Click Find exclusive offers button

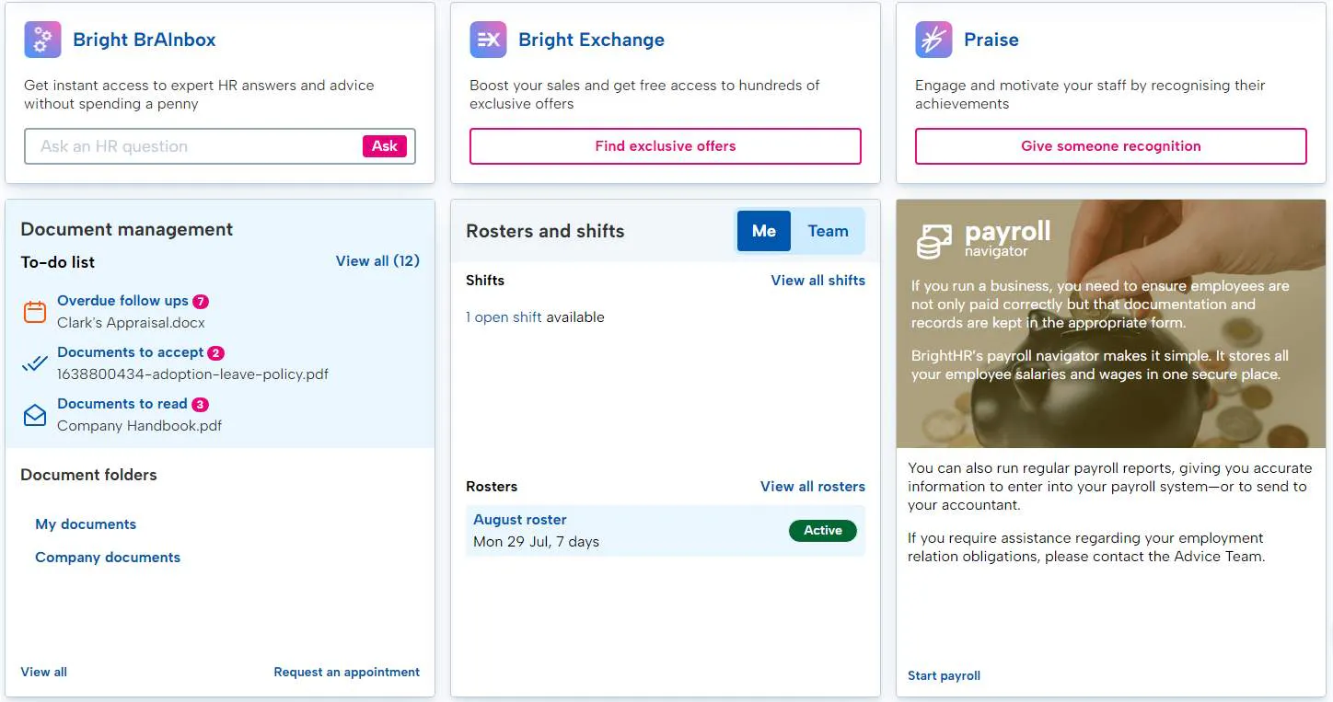[x=665, y=146]
